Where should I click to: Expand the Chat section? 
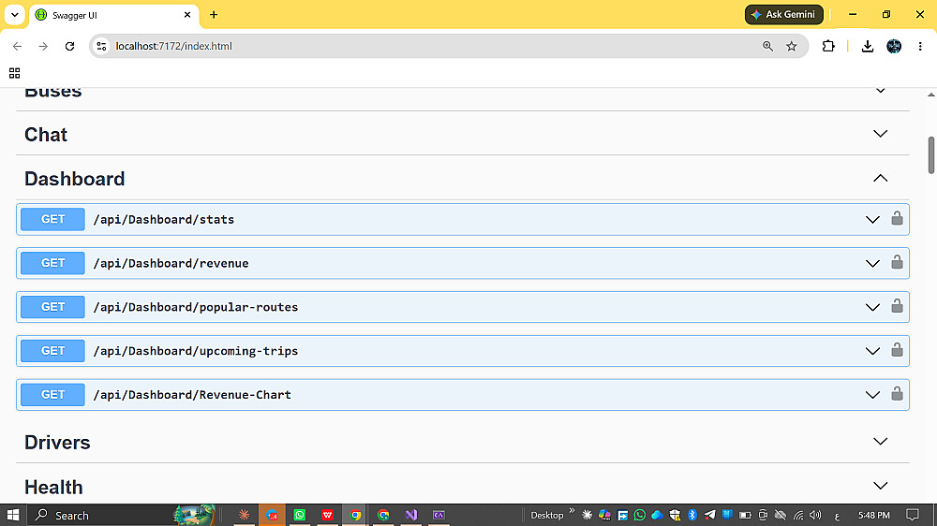(880, 134)
